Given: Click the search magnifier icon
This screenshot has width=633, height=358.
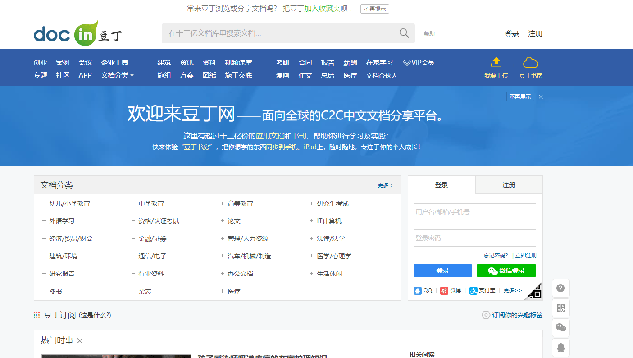Looking at the screenshot, I should point(403,33).
